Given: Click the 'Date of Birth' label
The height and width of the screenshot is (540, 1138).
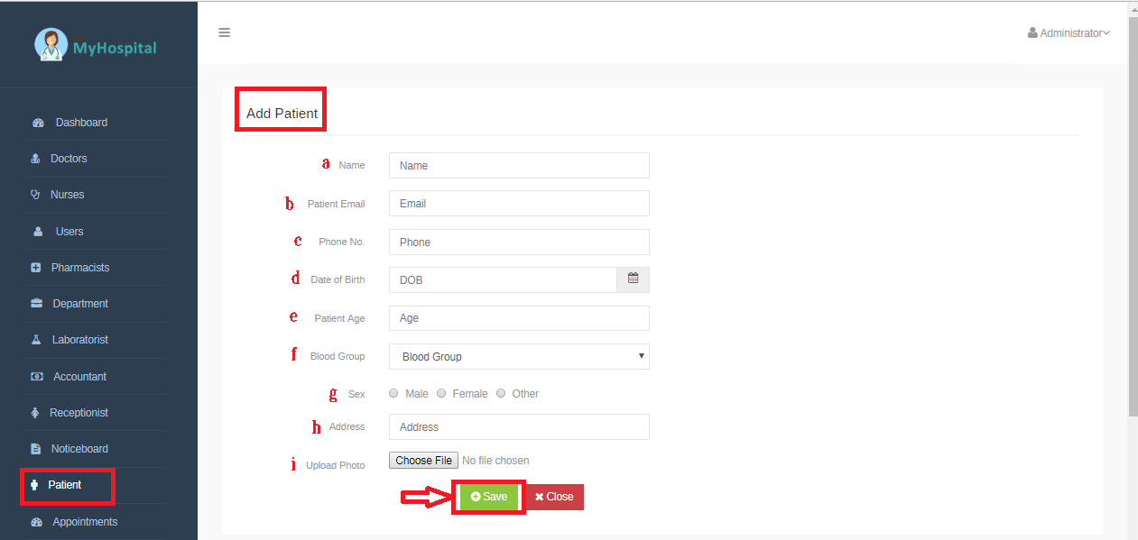Looking at the screenshot, I should click(x=338, y=279).
